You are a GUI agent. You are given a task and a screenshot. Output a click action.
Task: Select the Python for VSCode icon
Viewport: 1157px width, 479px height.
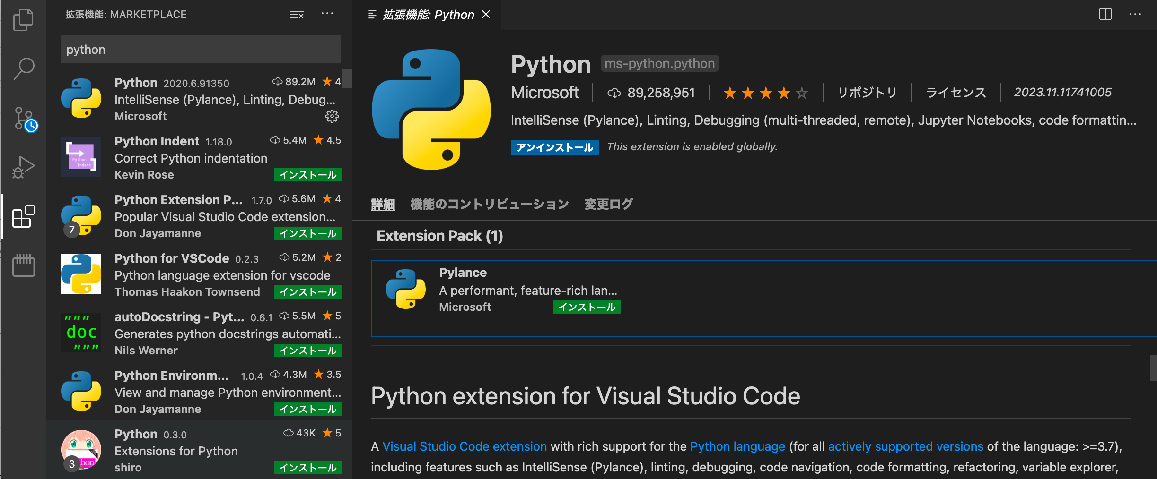point(81,274)
